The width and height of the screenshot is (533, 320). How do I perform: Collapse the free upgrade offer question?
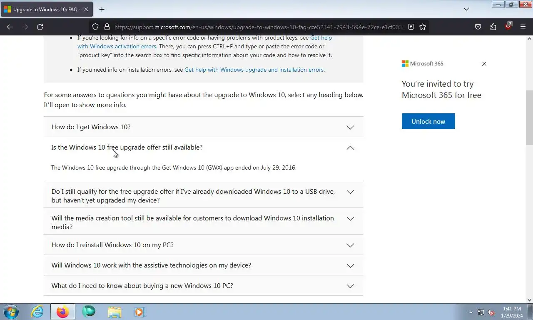[204, 147]
